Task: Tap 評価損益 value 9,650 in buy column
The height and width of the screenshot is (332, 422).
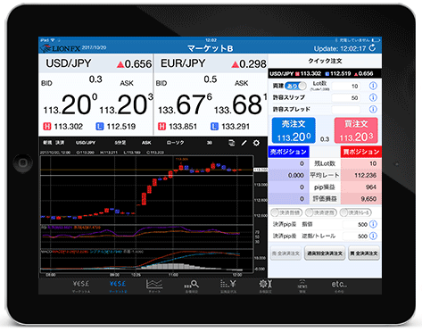Action: [x=368, y=199]
